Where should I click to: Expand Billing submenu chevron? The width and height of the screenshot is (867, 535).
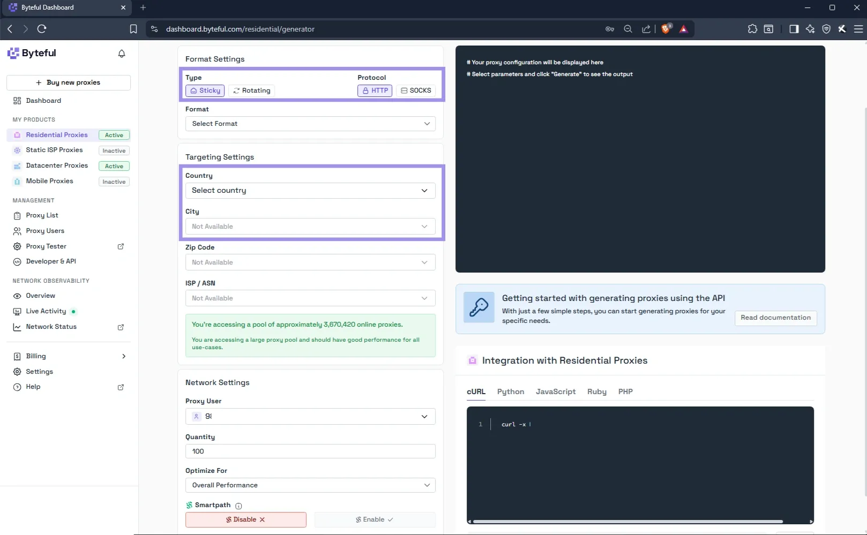tap(124, 356)
